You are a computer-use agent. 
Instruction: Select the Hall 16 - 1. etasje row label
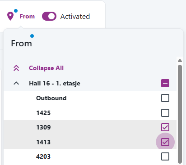(x=55, y=83)
